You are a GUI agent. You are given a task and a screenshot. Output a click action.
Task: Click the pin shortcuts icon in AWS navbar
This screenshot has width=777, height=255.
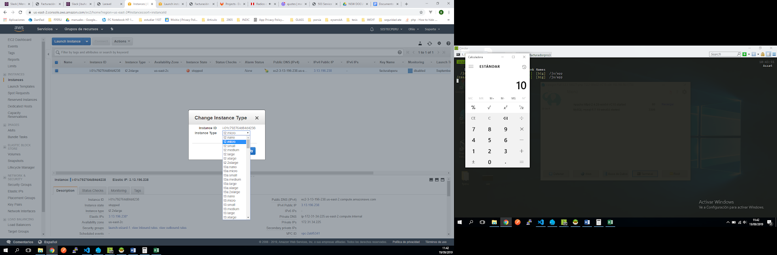pos(112,29)
